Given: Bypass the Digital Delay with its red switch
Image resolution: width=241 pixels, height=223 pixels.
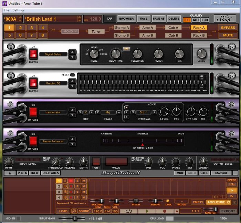Looking at the screenshot, I should pos(33,54).
